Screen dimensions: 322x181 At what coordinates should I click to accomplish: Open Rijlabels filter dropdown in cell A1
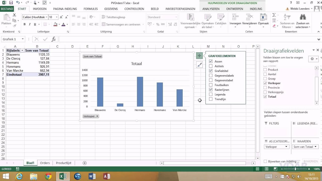point(22,51)
